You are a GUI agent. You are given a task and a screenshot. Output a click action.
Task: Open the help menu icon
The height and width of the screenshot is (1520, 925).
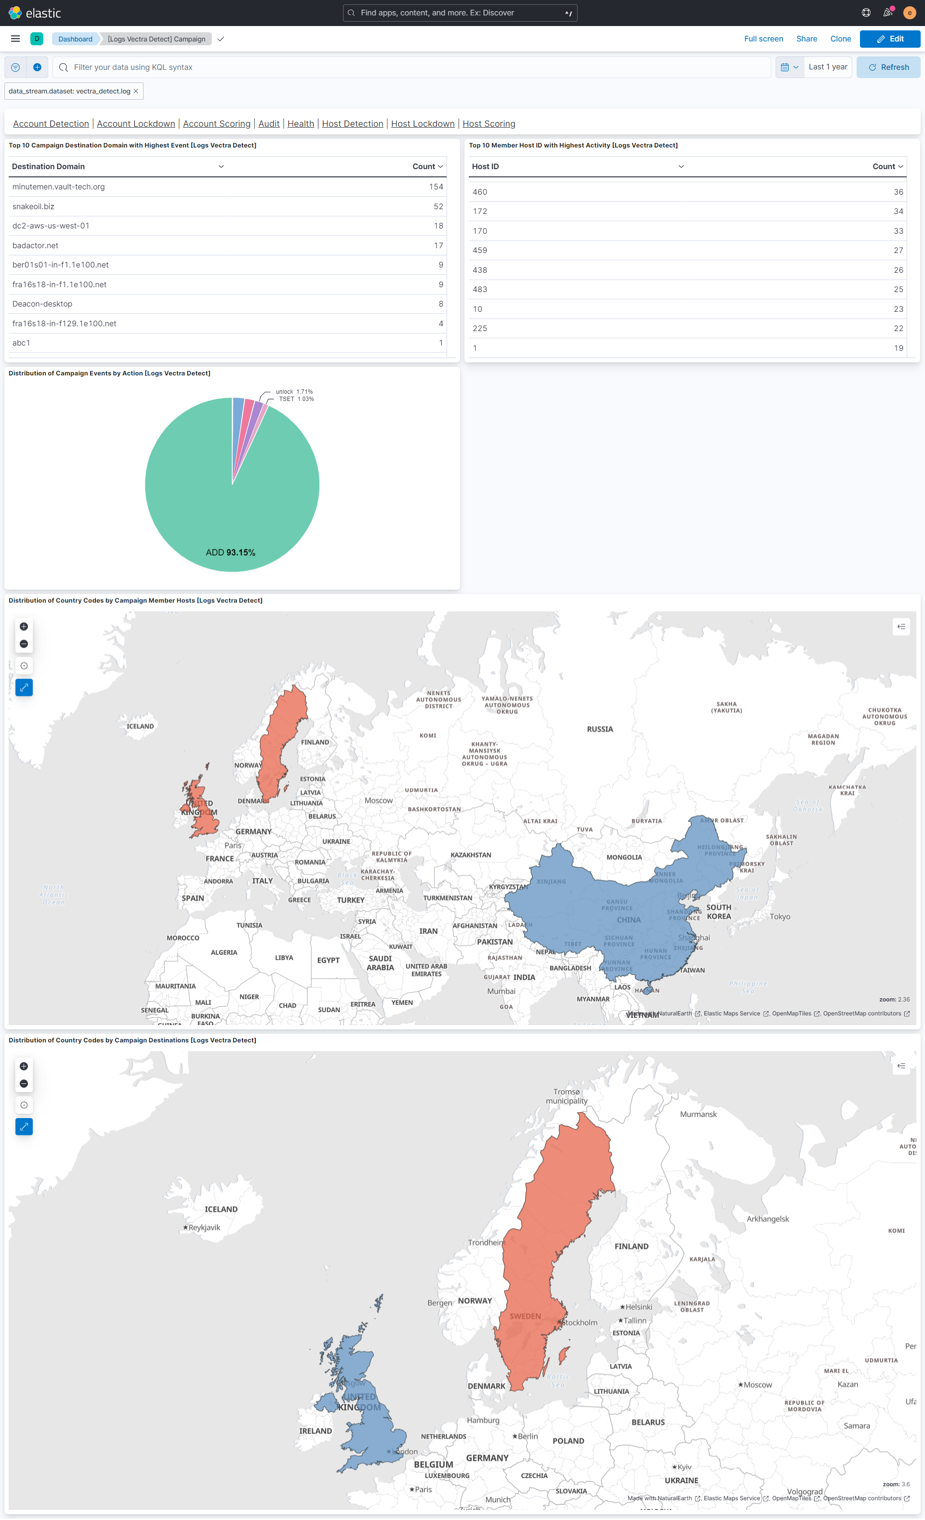[866, 13]
